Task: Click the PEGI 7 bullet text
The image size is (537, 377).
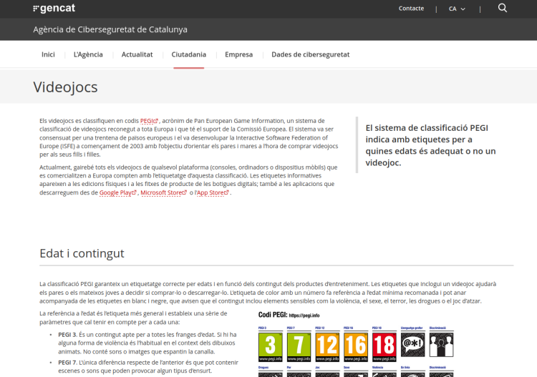Action: (x=148, y=366)
